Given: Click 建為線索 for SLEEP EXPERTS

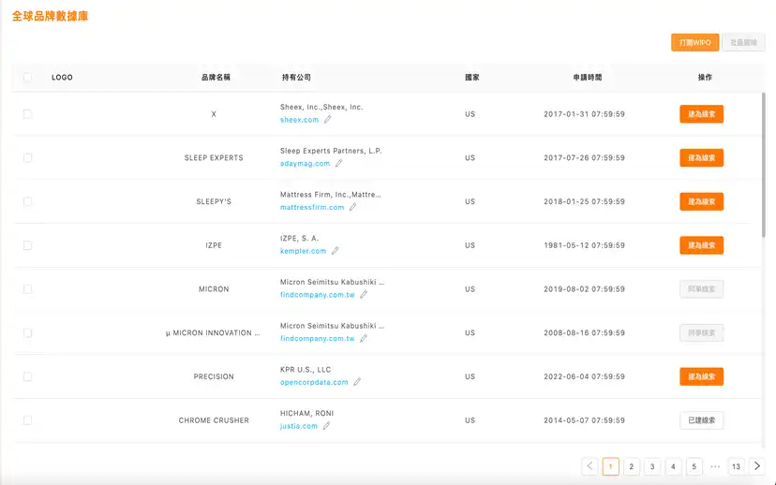Looking at the screenshot, I should (x=701, y=157).
